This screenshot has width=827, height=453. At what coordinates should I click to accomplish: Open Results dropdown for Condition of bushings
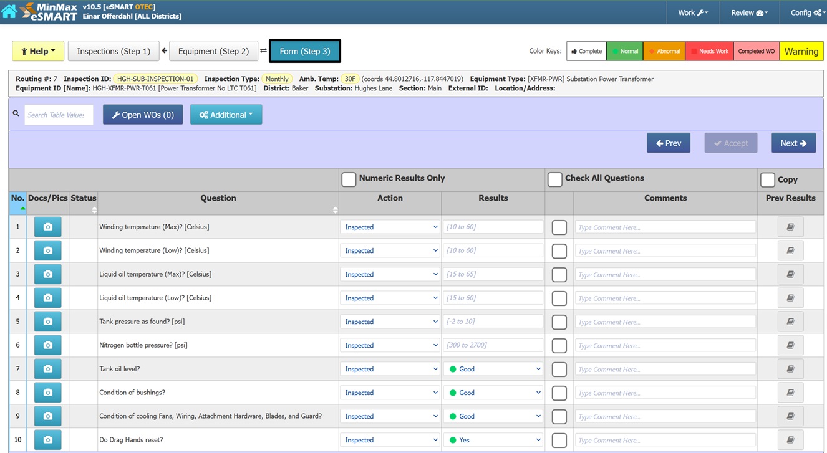493,393
